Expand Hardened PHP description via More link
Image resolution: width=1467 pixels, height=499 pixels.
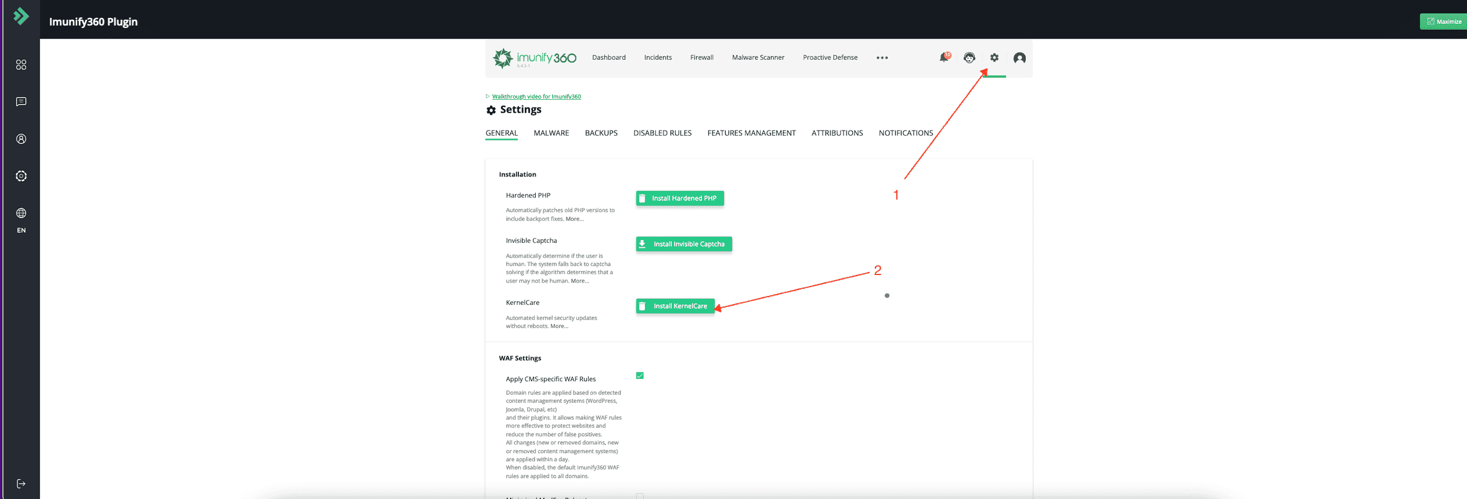(574, 219)
